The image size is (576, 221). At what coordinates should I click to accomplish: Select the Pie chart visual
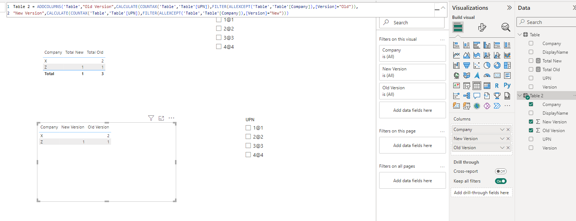(x=487, y=65)
